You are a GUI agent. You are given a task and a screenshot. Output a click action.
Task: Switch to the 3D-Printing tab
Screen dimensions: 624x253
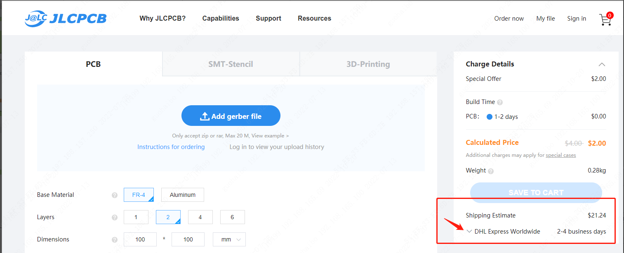[x=368, y=64]
